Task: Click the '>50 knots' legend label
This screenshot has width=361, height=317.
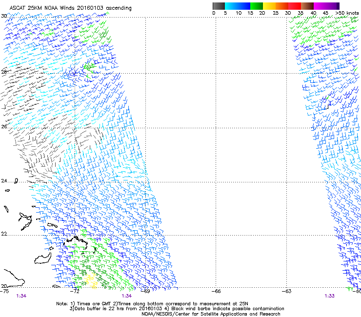Action: 347,13
